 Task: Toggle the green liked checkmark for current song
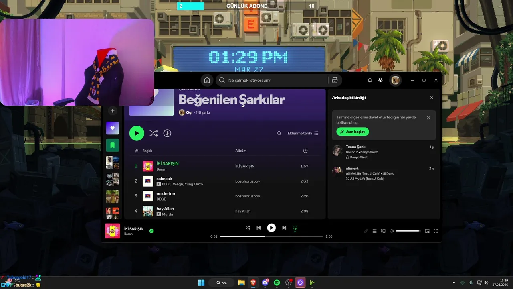tap(151, 231)
